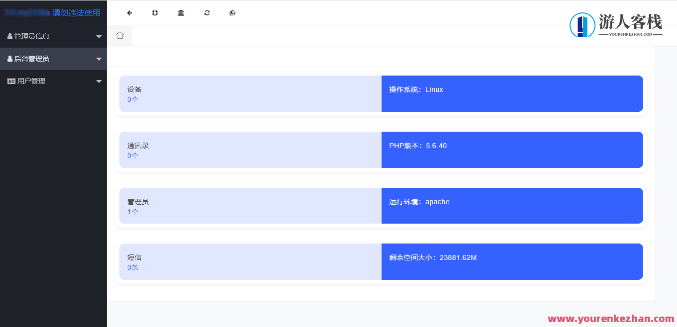The image size is (677, 327).
Task: Open the 用户管理 menu entry
Action: click(x=31, y=81)
